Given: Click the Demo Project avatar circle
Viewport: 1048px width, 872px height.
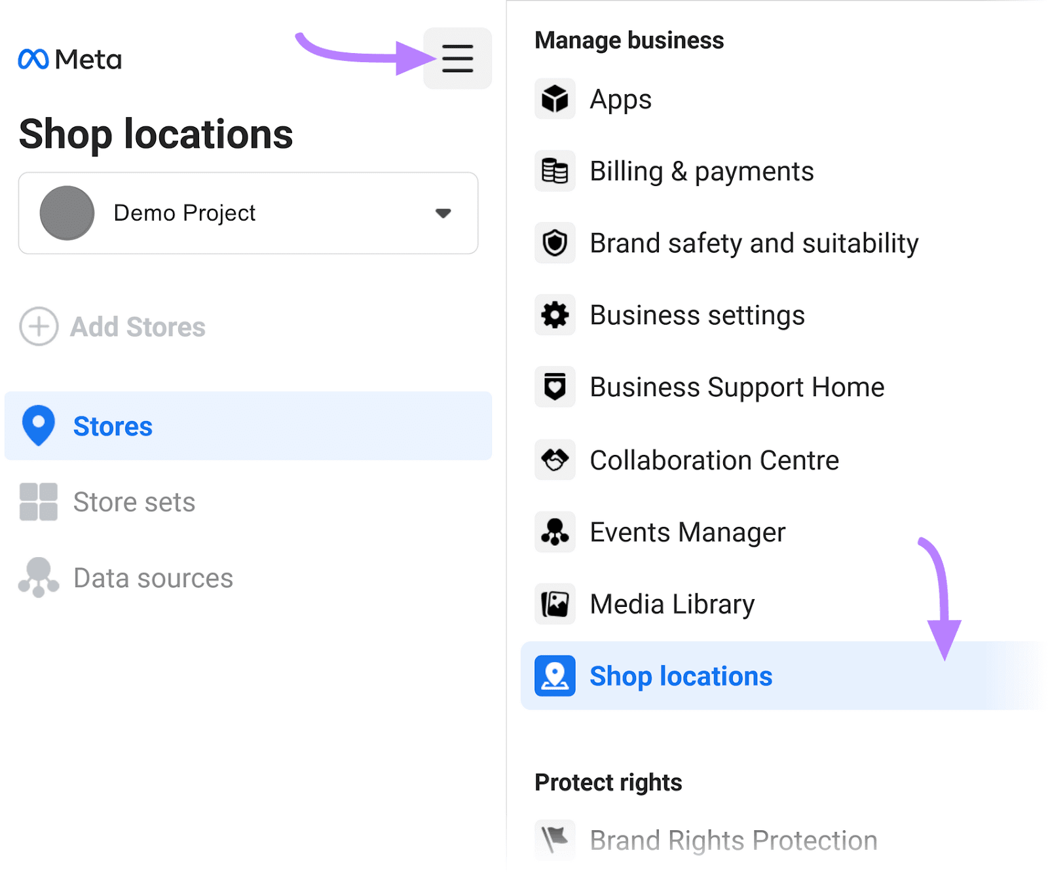Looking at the screenshot, I should point(66,213).
